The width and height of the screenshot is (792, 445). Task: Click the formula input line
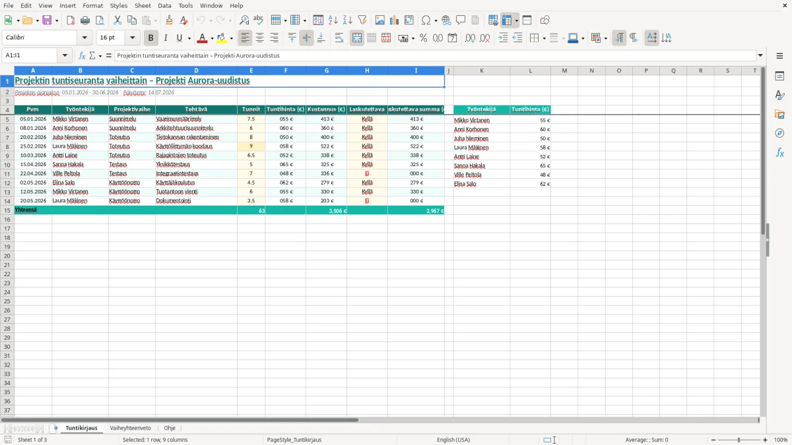[435, 56]
